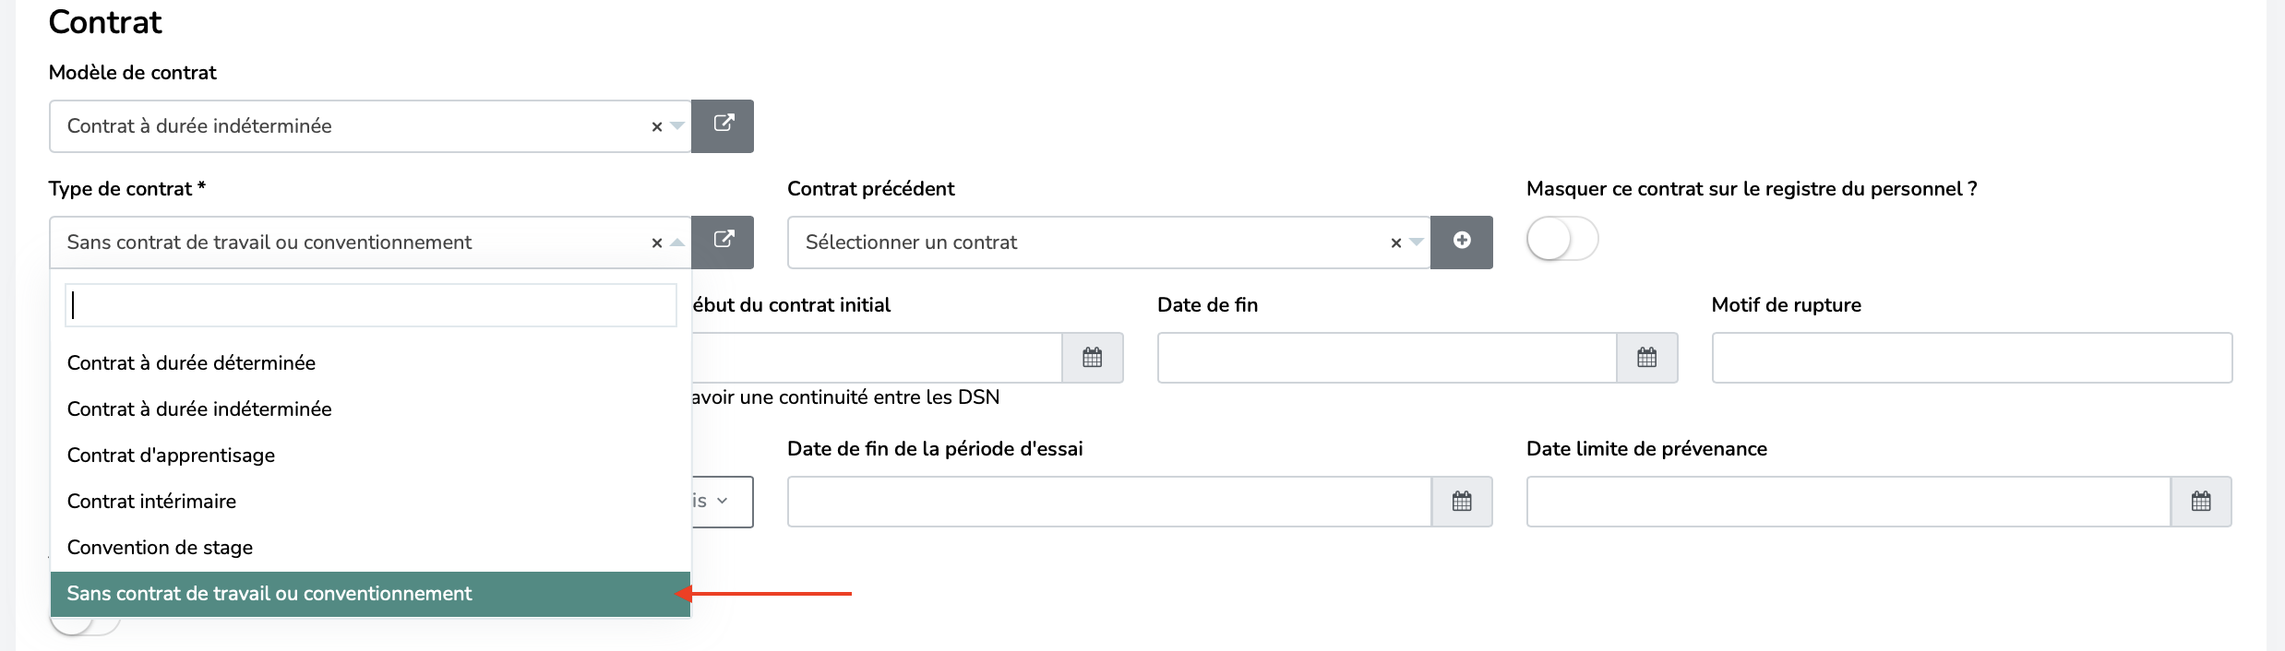
Task: Pick Convention de stage option
Action: point(160,547)
